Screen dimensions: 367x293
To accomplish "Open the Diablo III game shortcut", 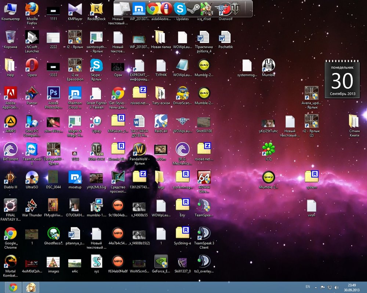I will click(x=10, y=178).
